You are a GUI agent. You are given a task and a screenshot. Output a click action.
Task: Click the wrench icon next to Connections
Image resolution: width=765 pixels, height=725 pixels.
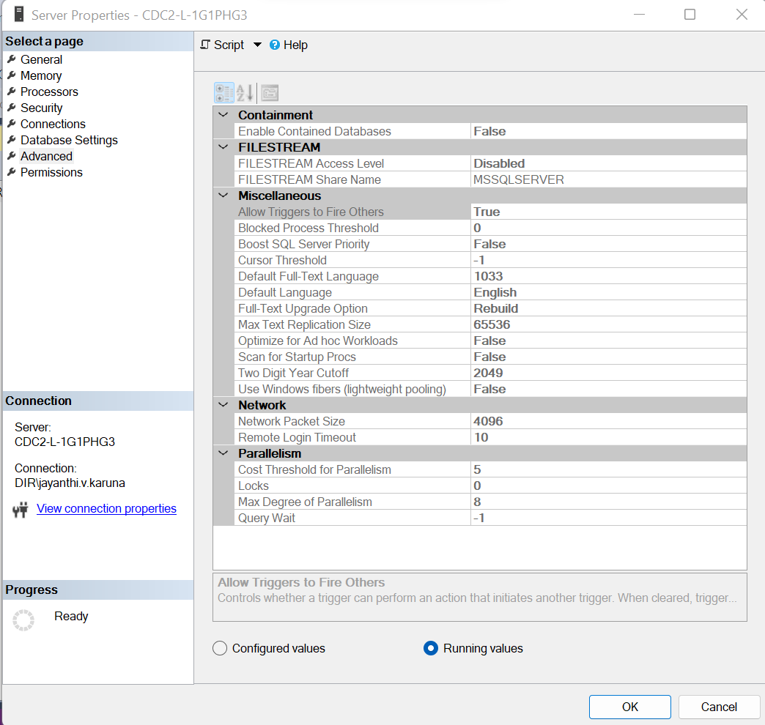[x=12, y=123]
